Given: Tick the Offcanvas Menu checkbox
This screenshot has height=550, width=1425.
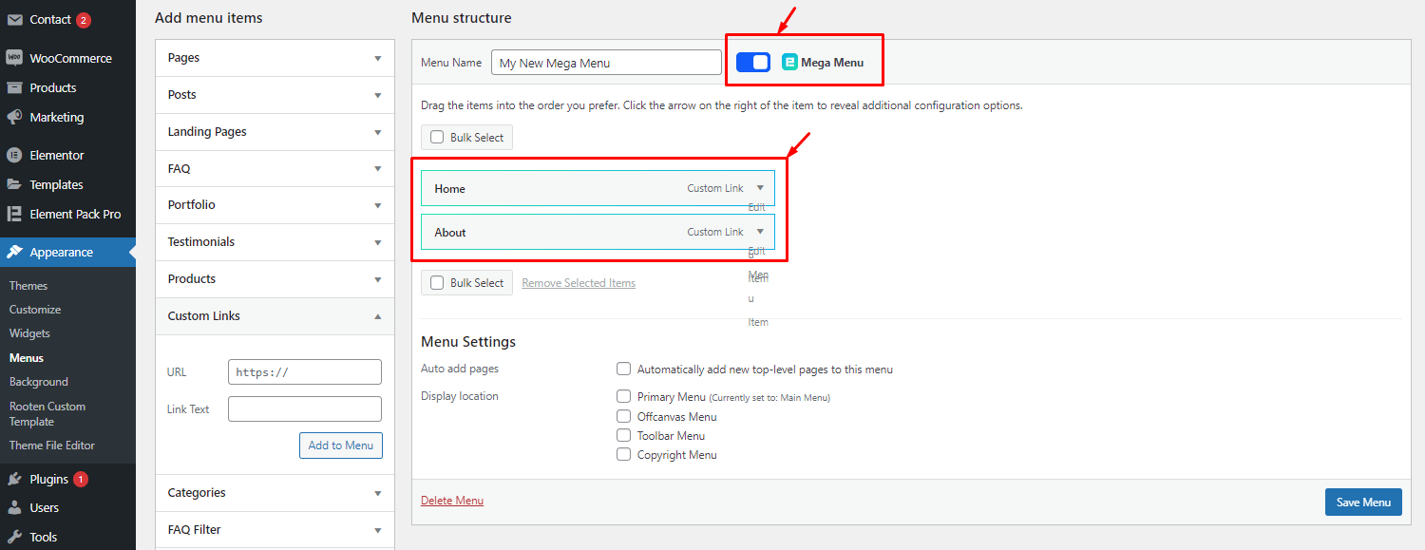Looking at the screenshot, I should click(623, 416).
